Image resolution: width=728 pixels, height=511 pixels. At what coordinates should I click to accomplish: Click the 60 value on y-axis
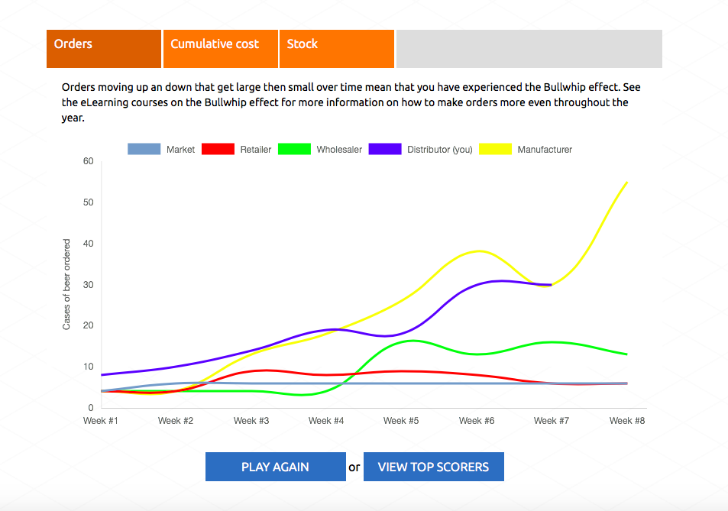[x=88, y=161]
